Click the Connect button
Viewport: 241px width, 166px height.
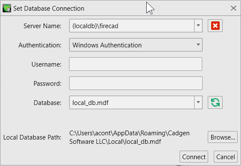coord(194,157)
